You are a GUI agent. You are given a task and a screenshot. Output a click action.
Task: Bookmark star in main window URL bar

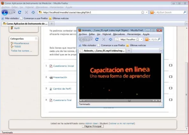143,12
